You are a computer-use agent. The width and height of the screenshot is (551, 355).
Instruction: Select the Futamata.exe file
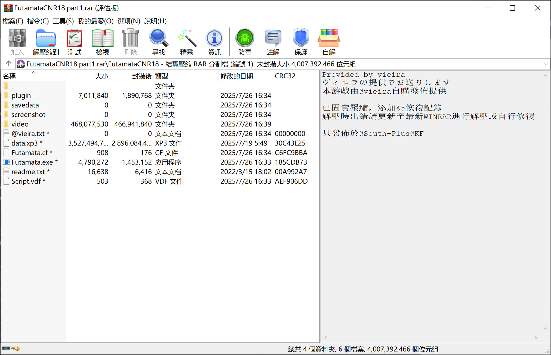(32, 162)
